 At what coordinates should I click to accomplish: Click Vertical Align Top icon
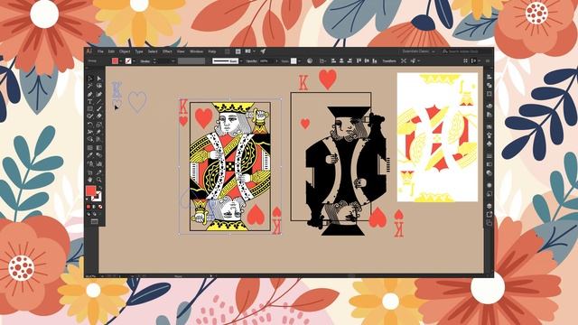click(359, 60)
